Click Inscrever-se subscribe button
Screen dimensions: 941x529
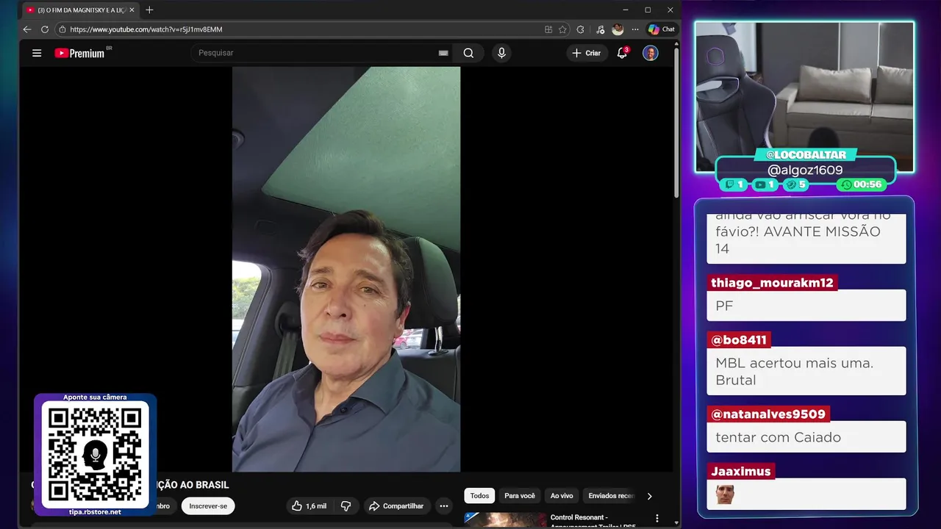tap(208, 505)
